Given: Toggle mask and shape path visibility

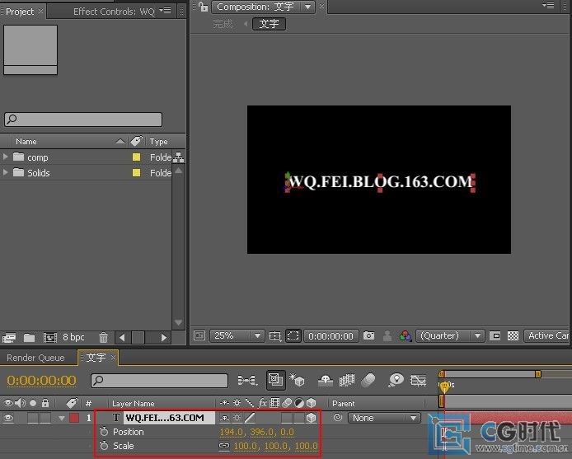Looking at the screenshot, I should (293, 335).
